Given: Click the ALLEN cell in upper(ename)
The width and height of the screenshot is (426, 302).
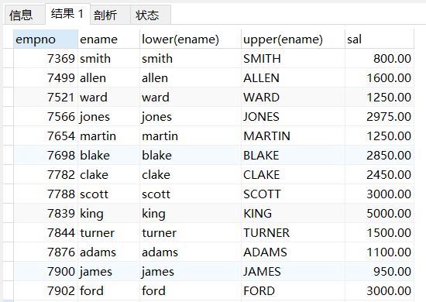Looking at the screenshot, I should pos(293,78).
